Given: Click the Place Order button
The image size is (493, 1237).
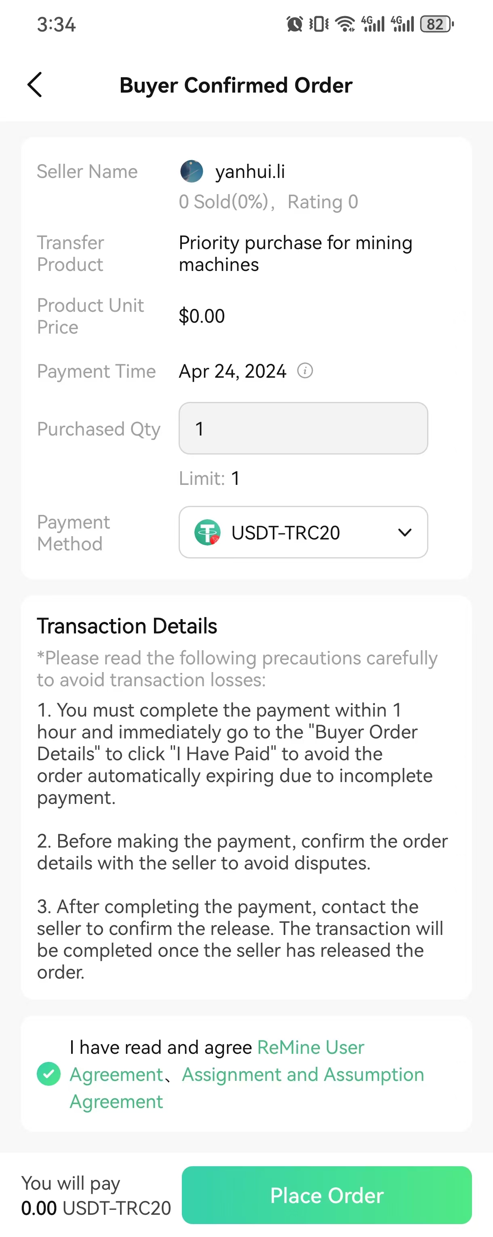Looking at the screenshot, I should pyautogui.click(x=327, y=1195).
